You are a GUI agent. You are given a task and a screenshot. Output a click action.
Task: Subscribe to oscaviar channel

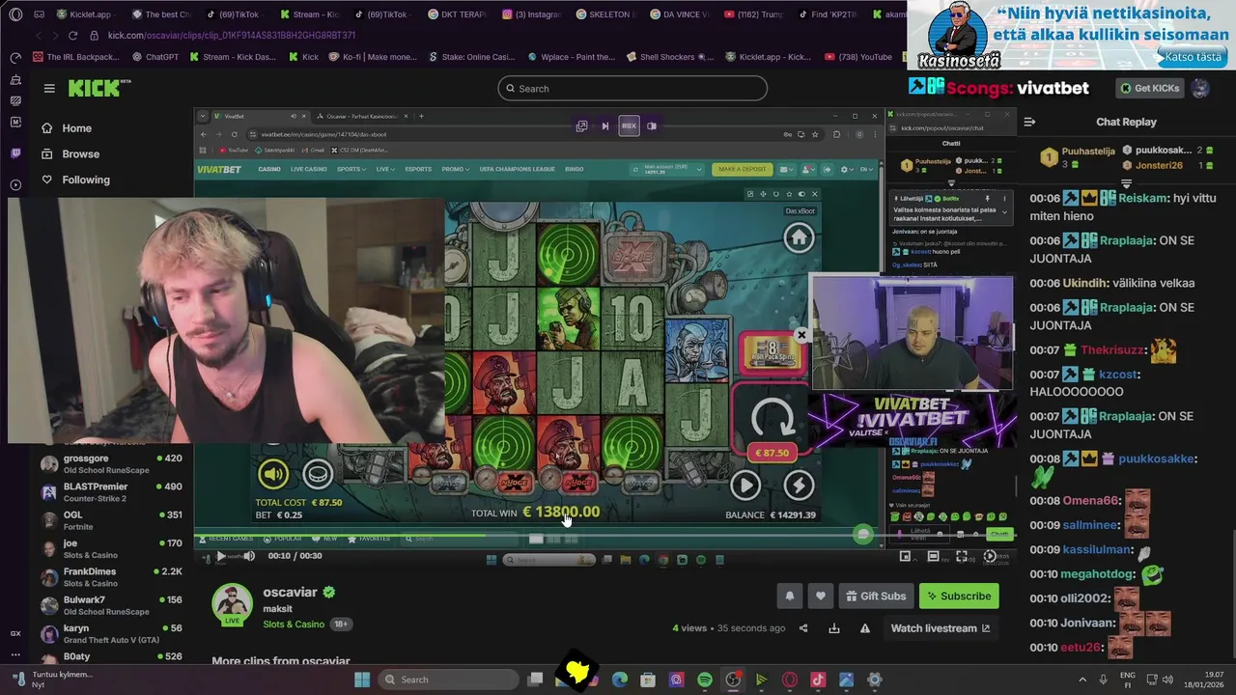click(x=959, y=597)
